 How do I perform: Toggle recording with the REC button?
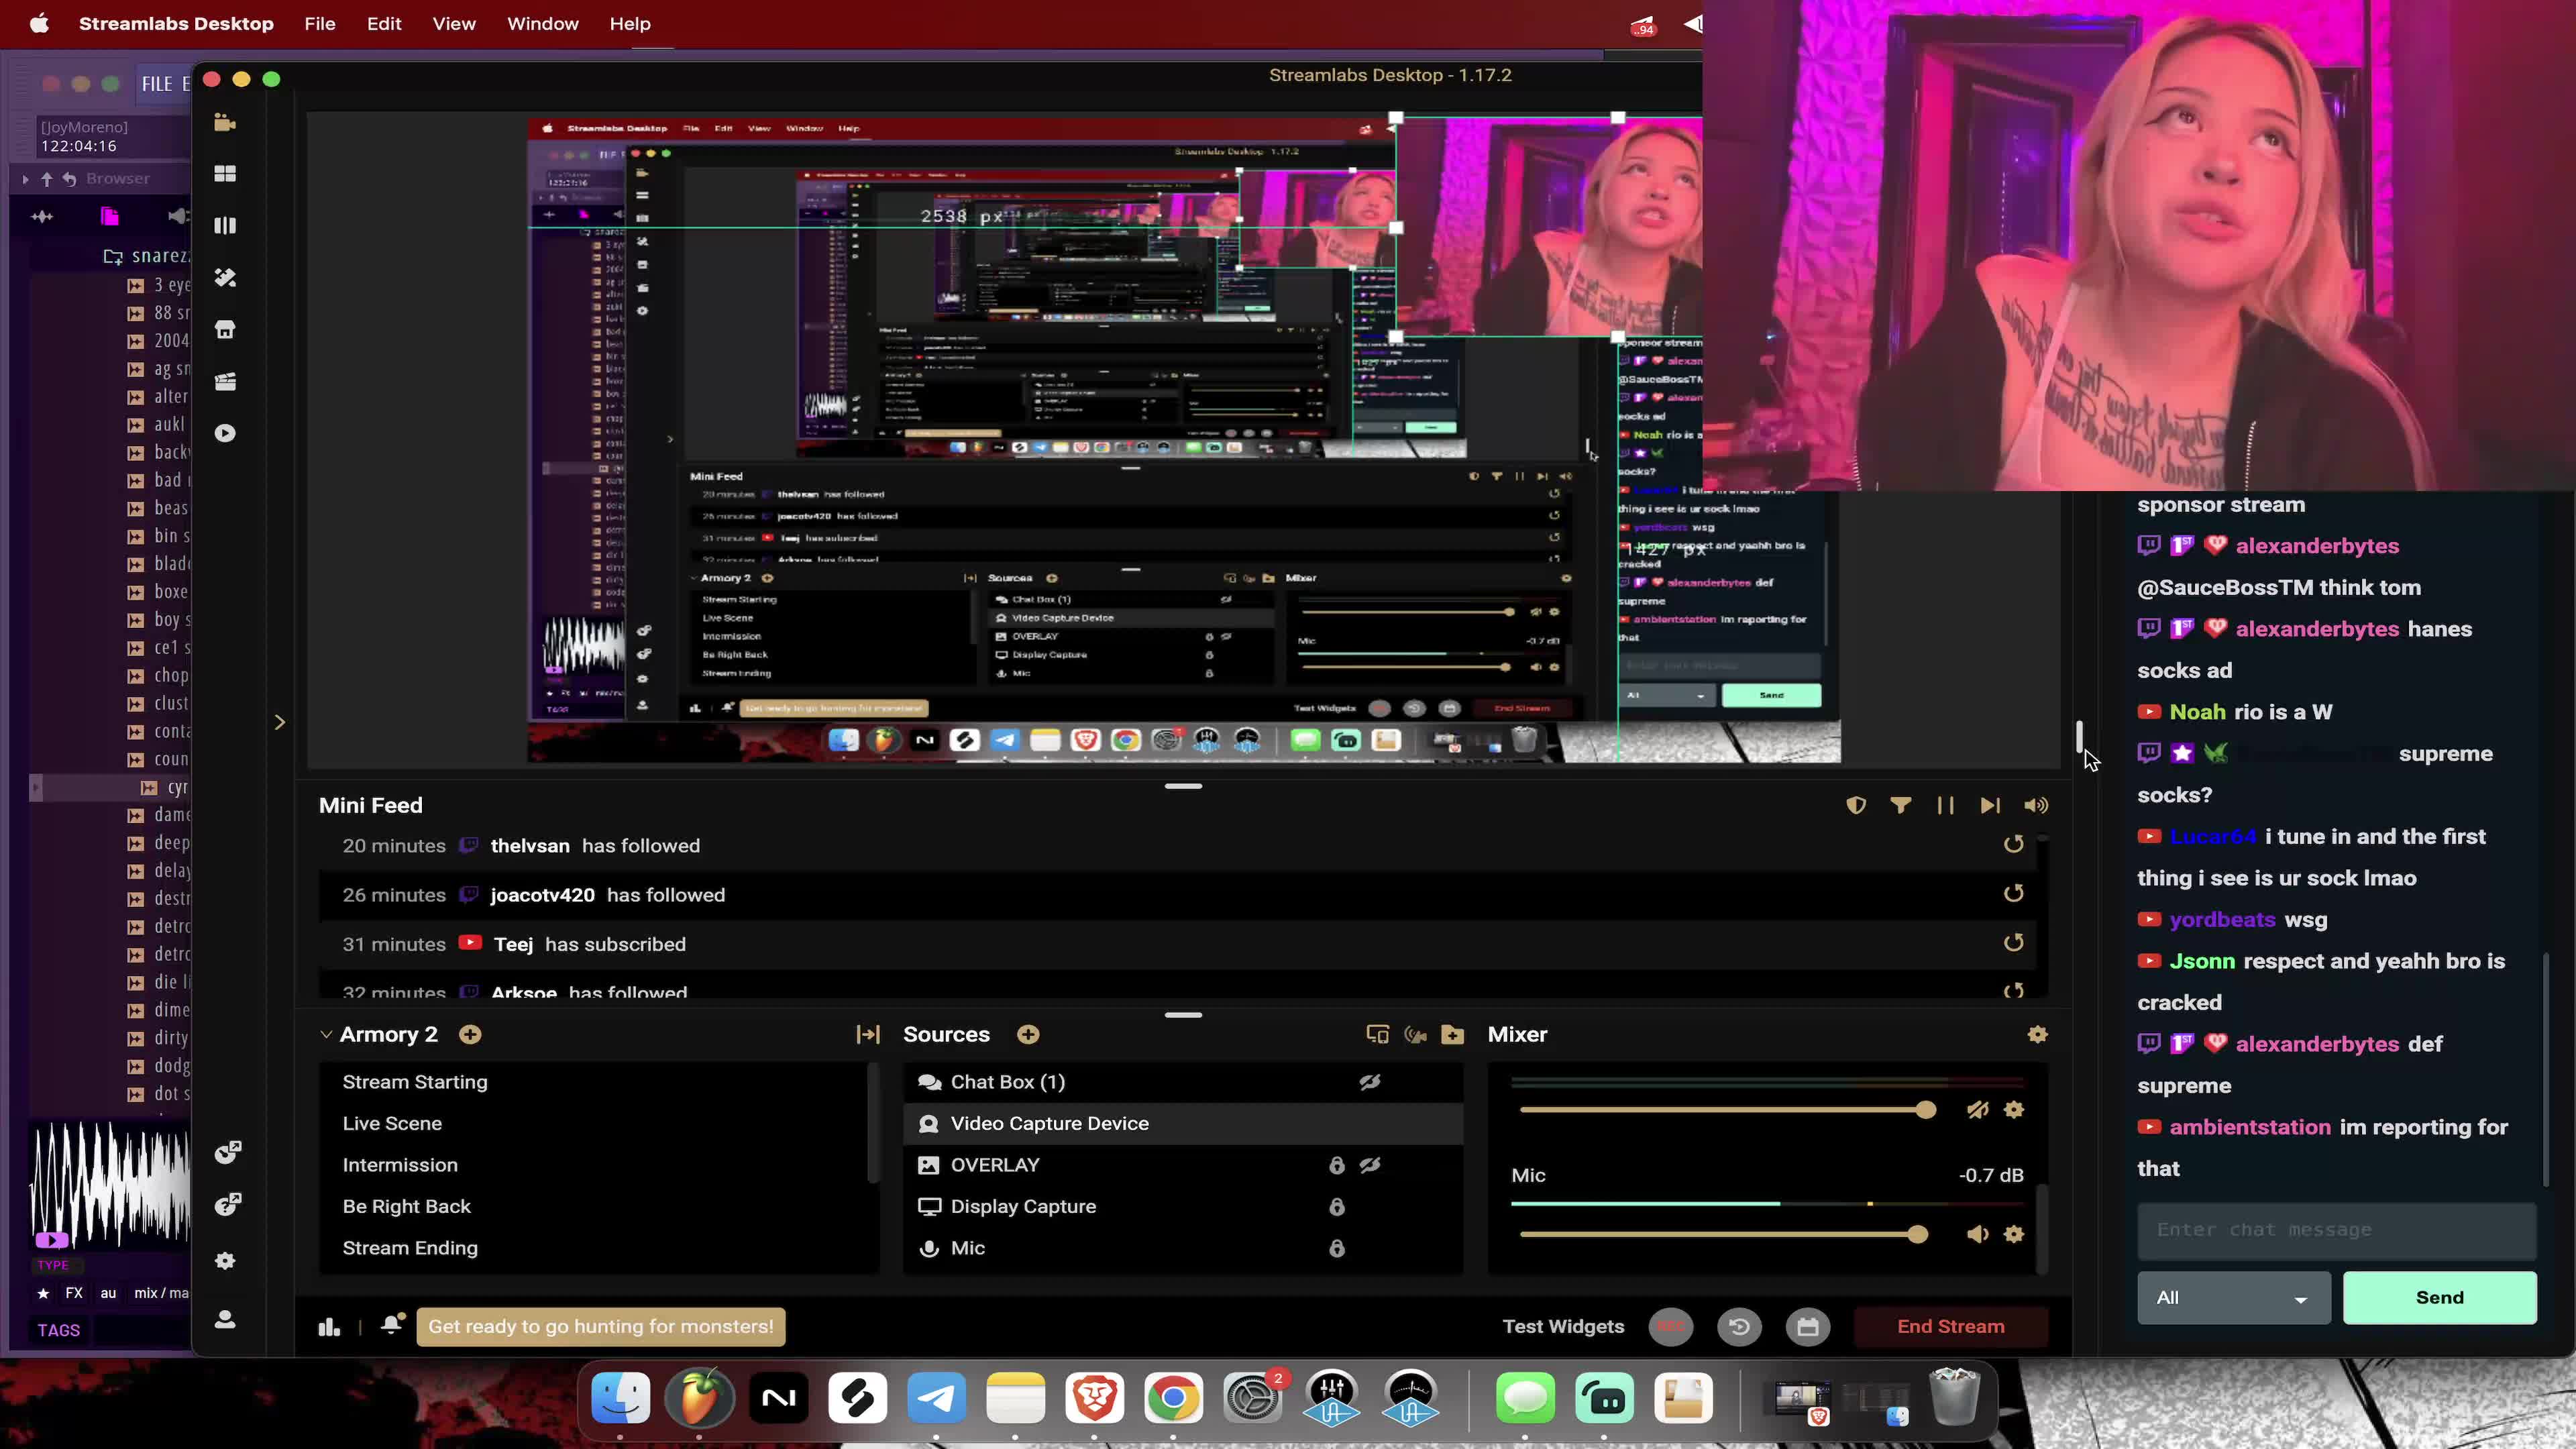[1671, 1327]
